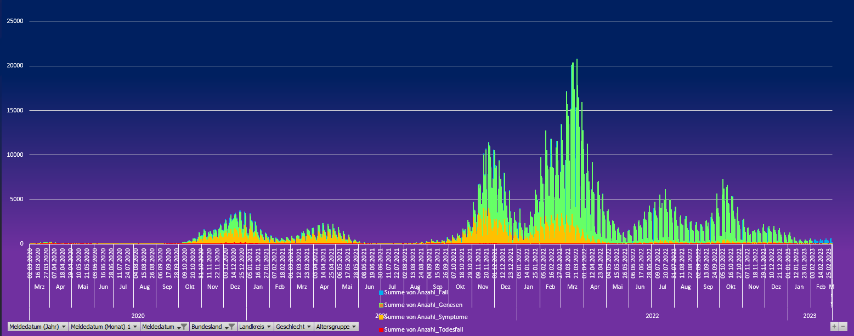
Task: Select the blue Anzahl_Fall legend marker
Action: tap(381, 293)
